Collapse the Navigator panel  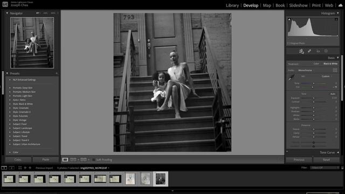pos(7,13)
